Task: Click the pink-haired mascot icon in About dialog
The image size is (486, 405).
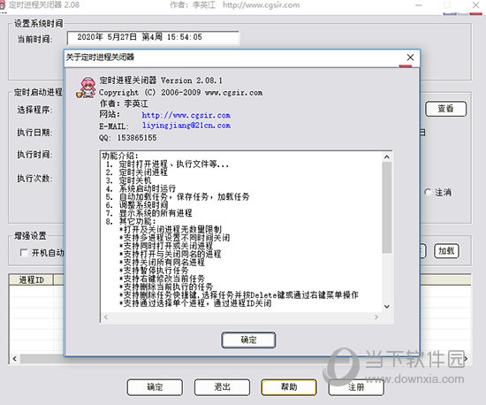Action: (87, 88)
